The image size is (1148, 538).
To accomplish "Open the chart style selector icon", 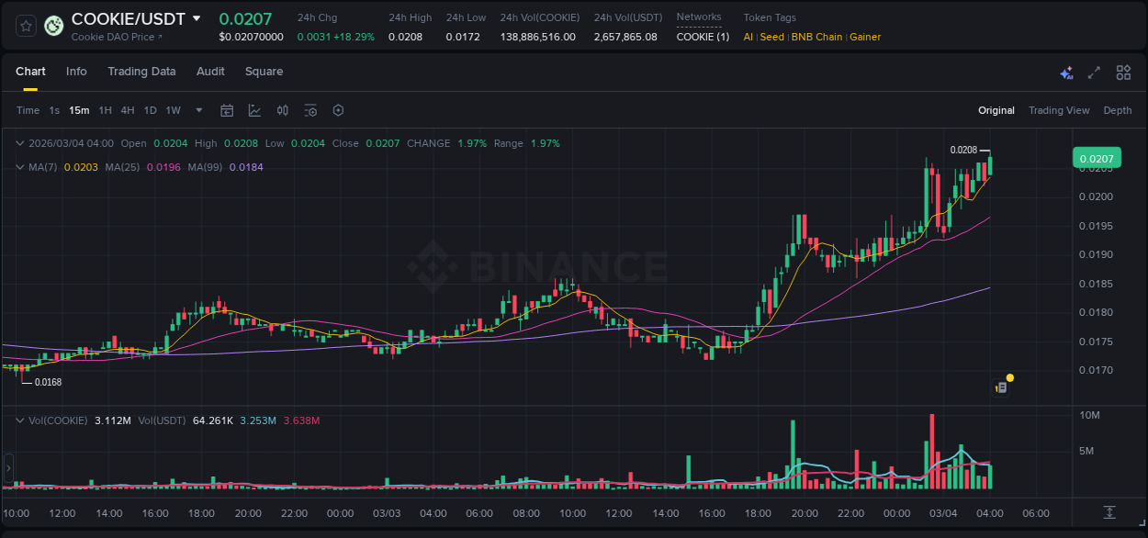I will pyautogui.click(x=254, y=110).
